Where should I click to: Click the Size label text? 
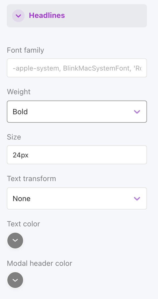tap(14, 137)
